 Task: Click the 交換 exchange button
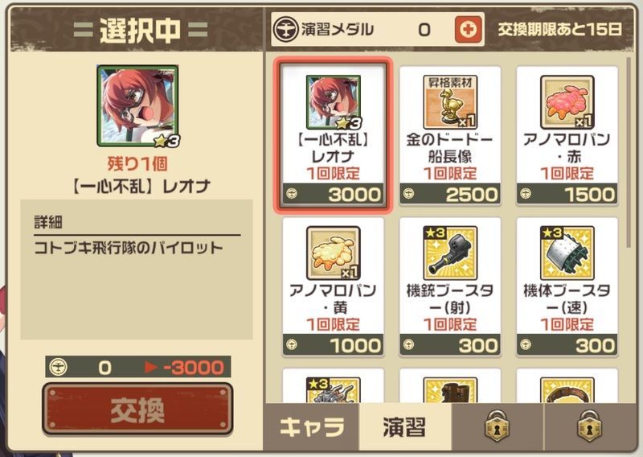(x=137, y=409)
